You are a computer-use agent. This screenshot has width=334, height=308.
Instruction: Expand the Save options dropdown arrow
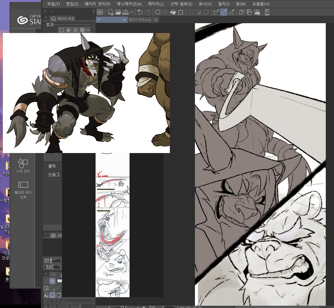click(131, 12)
